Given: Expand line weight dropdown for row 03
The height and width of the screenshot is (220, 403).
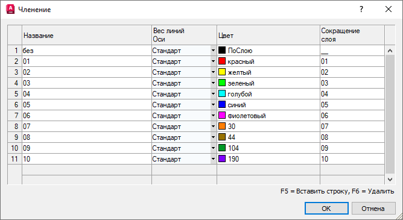Looking at the screenshot, I should tap(213, 83).
